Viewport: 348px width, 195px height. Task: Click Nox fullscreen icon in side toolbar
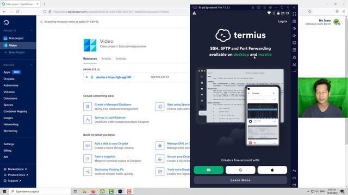[x=294, y=14]
